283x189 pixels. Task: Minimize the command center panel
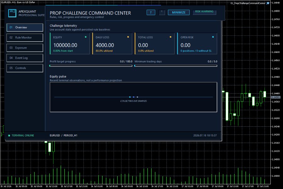[x=179, y=13]
